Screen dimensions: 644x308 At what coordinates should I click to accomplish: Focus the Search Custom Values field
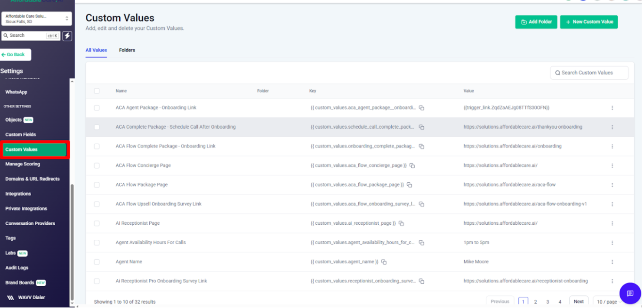pyautogui.click(x=589, y=73)
